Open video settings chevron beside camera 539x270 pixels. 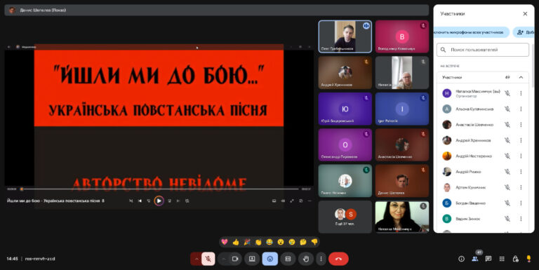224,259
